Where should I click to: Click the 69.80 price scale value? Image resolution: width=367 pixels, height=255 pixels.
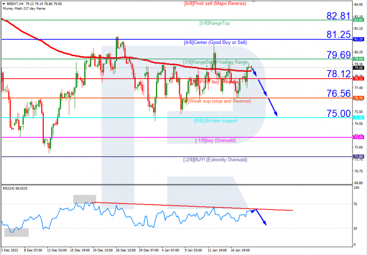359,183
